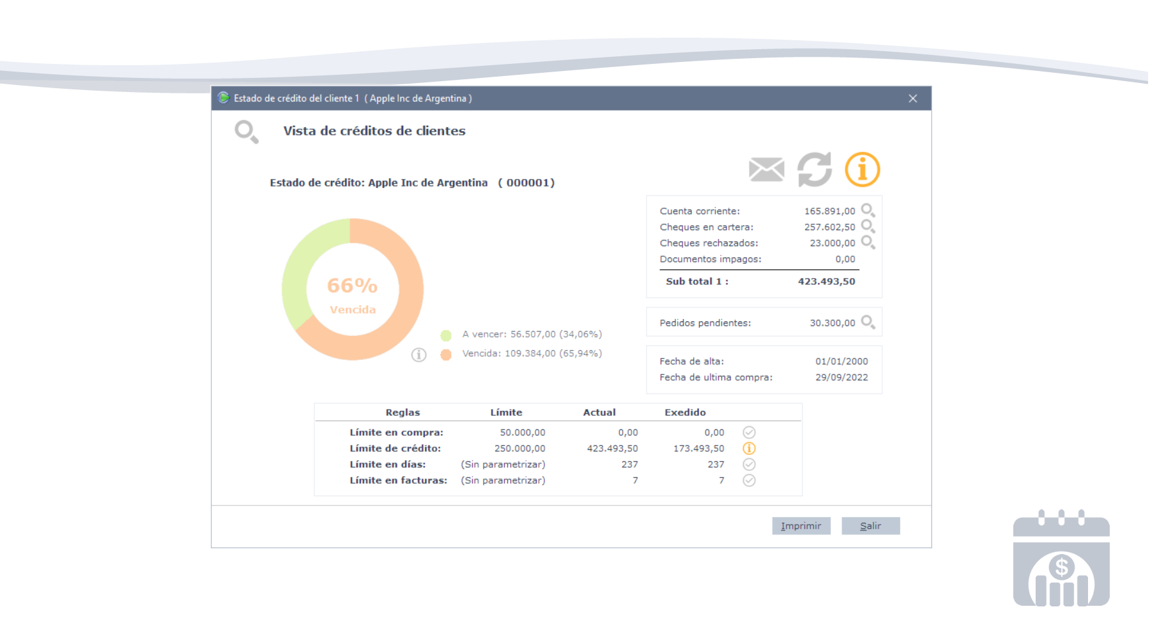Click the info icon beside the donut chart
This screenshot has height=639, width=1150.
coord(419,353)
